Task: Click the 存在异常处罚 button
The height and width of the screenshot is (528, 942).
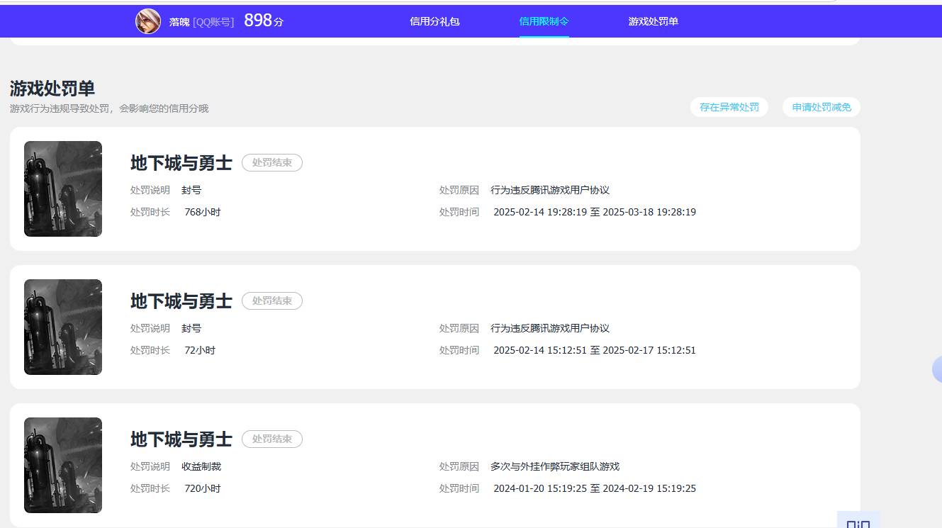Action: coord(729,107)
